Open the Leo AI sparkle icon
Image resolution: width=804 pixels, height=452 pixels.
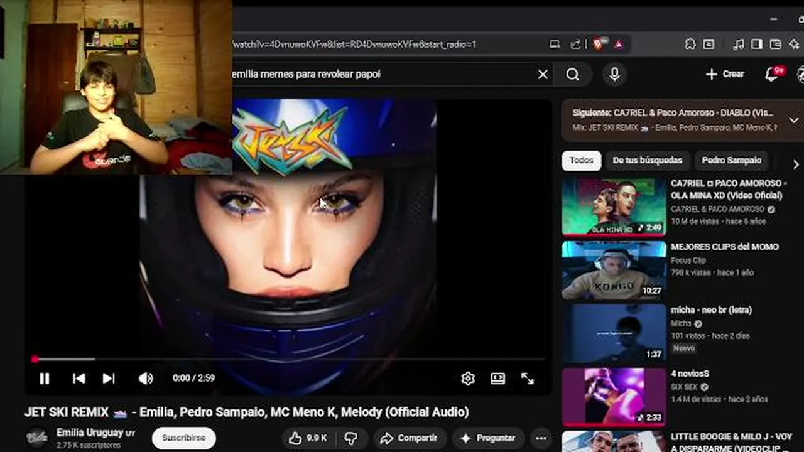pyautogui.click(x=795, y=44)
